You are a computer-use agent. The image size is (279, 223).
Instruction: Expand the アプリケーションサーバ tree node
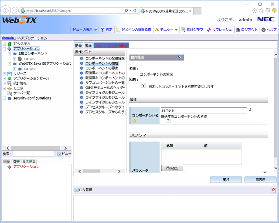4,78
